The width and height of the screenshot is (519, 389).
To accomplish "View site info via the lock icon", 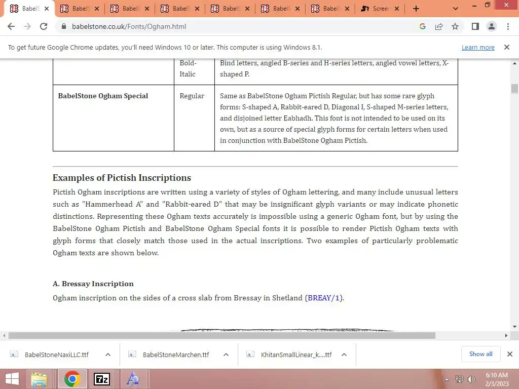I will [64, 26].
